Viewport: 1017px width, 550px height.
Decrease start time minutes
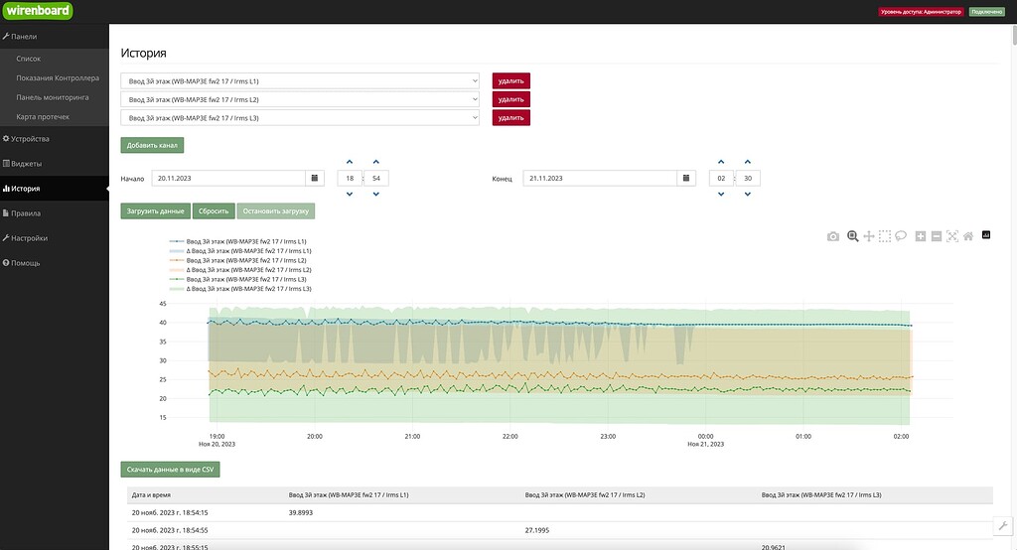376,194
